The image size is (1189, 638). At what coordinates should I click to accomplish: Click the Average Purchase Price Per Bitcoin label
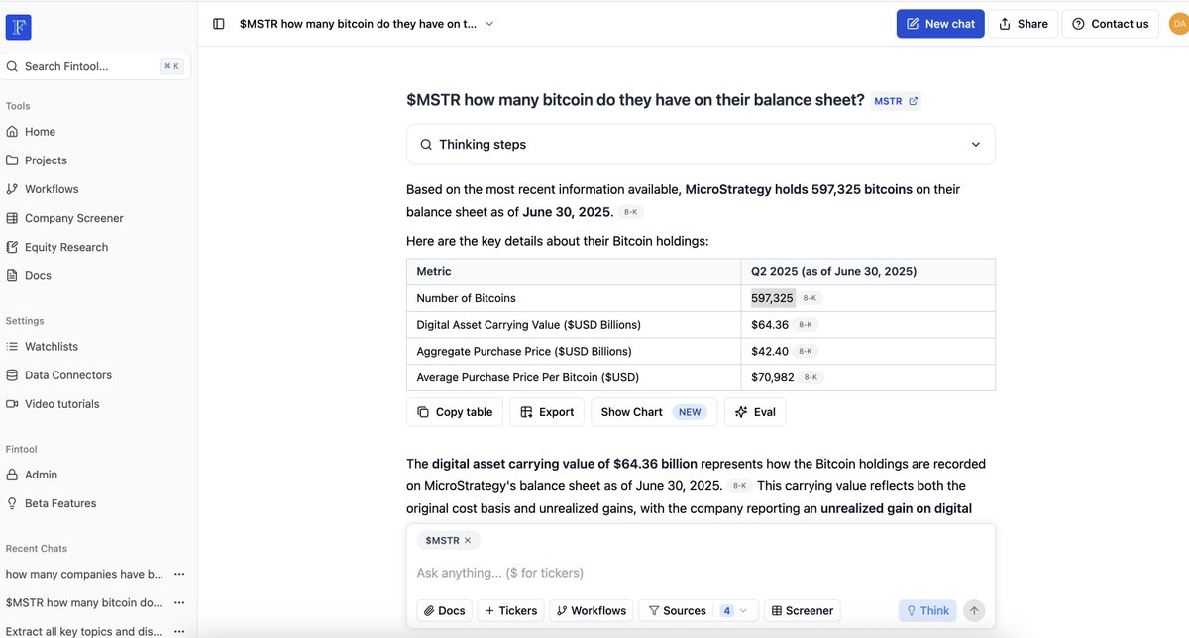pos(528,377)
